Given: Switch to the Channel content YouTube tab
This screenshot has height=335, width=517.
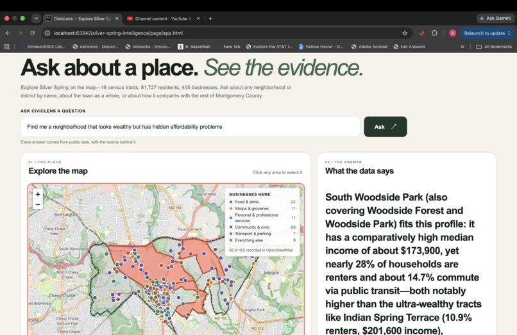Looking at the screenshot, I should tap(163, 19).
